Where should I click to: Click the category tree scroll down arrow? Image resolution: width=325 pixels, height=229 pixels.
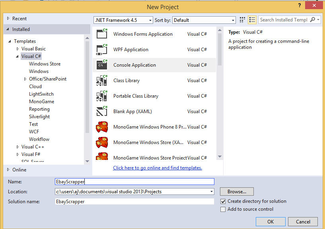tap(87, 161)
